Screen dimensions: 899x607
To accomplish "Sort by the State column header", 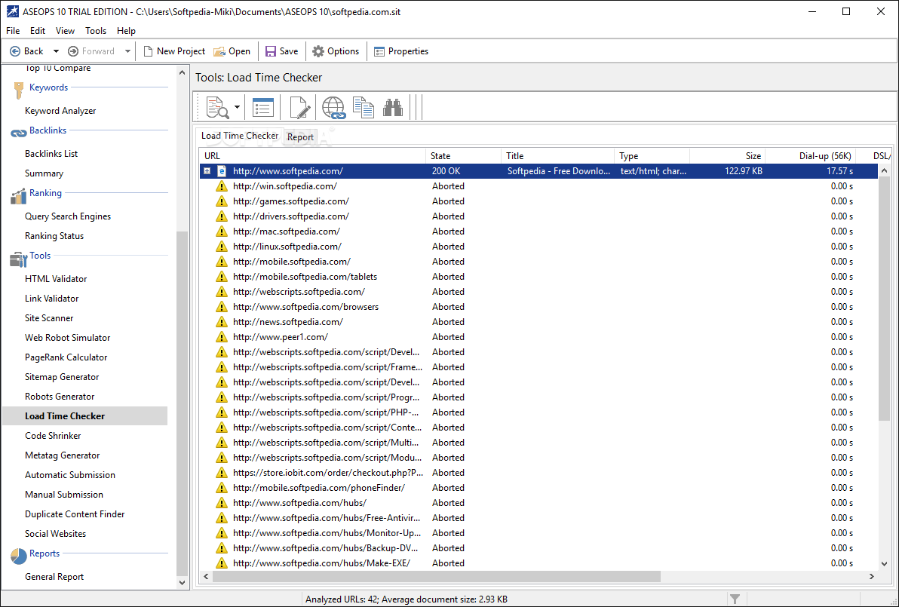I will pyautogui.click(x=463, y=156).
